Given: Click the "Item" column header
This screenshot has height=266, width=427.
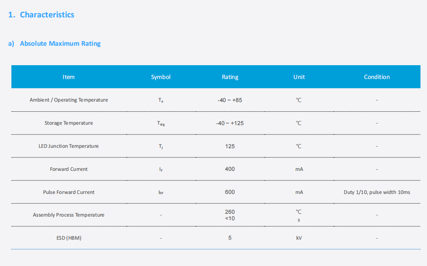Looking at the screenshot, I should (x=68, y=77).
